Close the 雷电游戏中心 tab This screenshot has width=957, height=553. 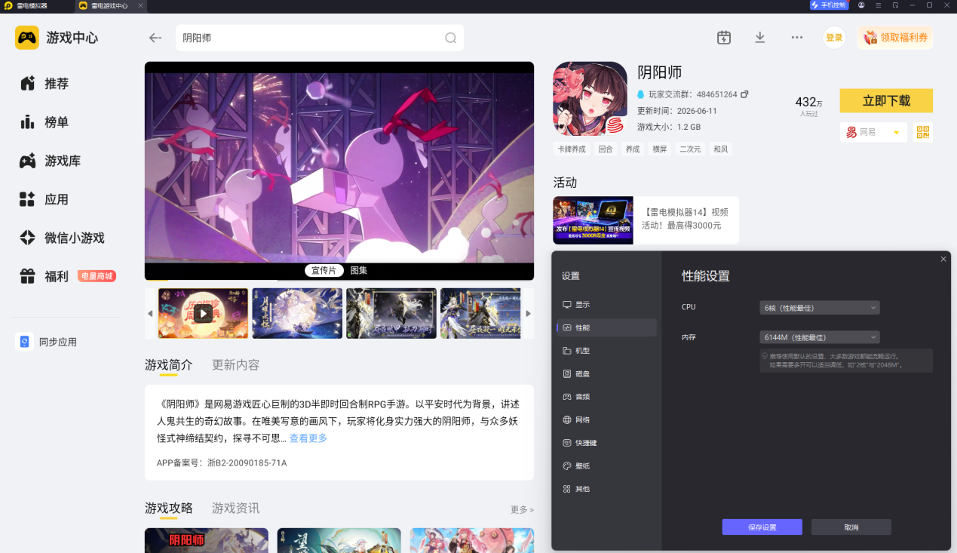(140, 5)
